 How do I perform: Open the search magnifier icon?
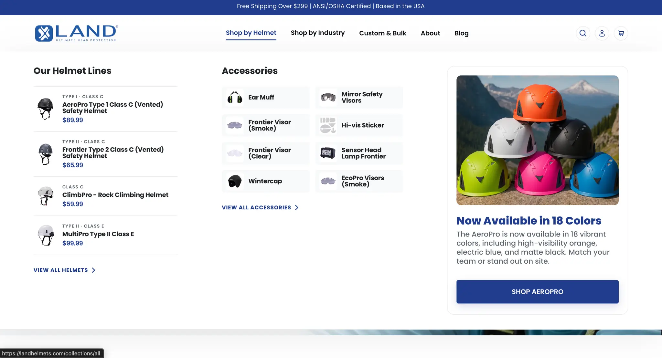tap(583, 33)
